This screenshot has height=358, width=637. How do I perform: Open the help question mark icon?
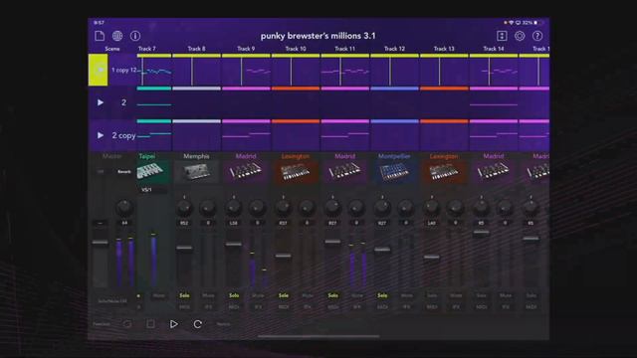(537, 36)
